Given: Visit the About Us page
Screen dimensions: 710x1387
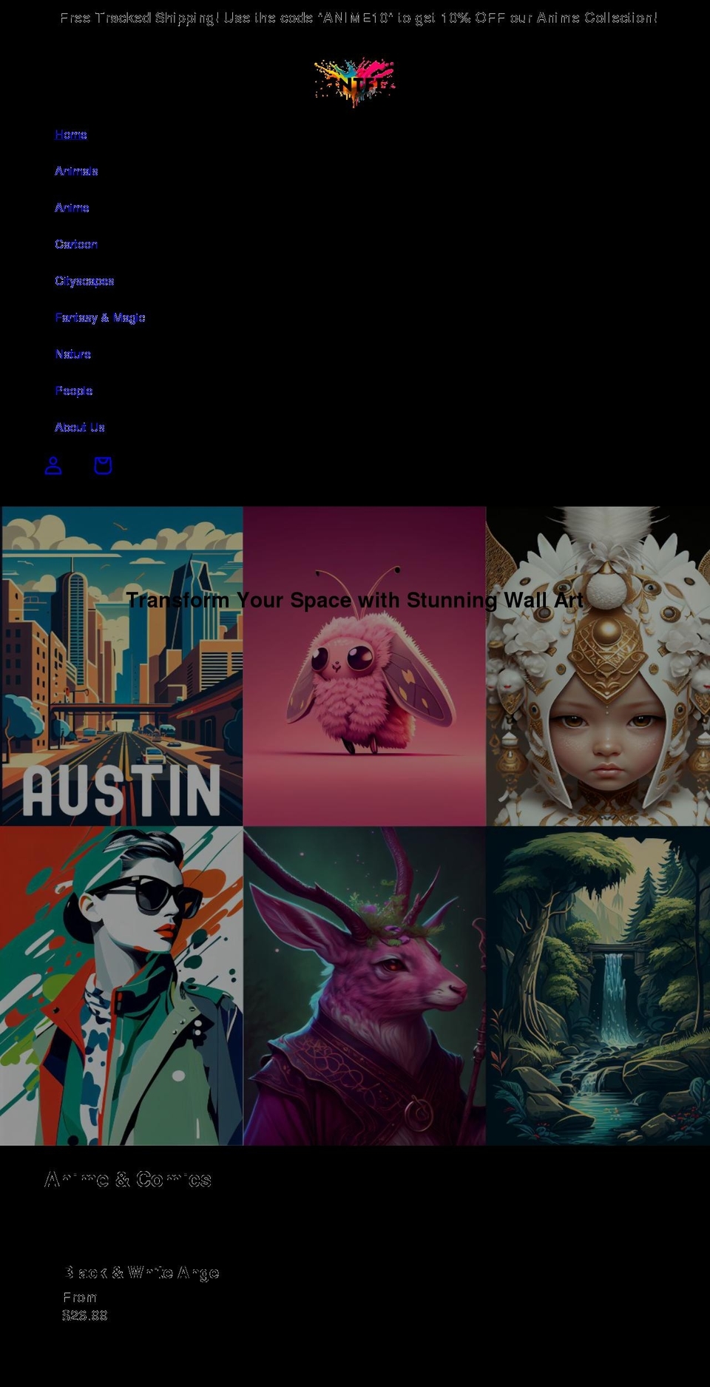Looking at the screenshot, I should tap(80, 428).
